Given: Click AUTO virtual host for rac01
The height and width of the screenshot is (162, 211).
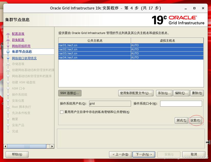Looking at the screenshot, I should coord(167,45).
